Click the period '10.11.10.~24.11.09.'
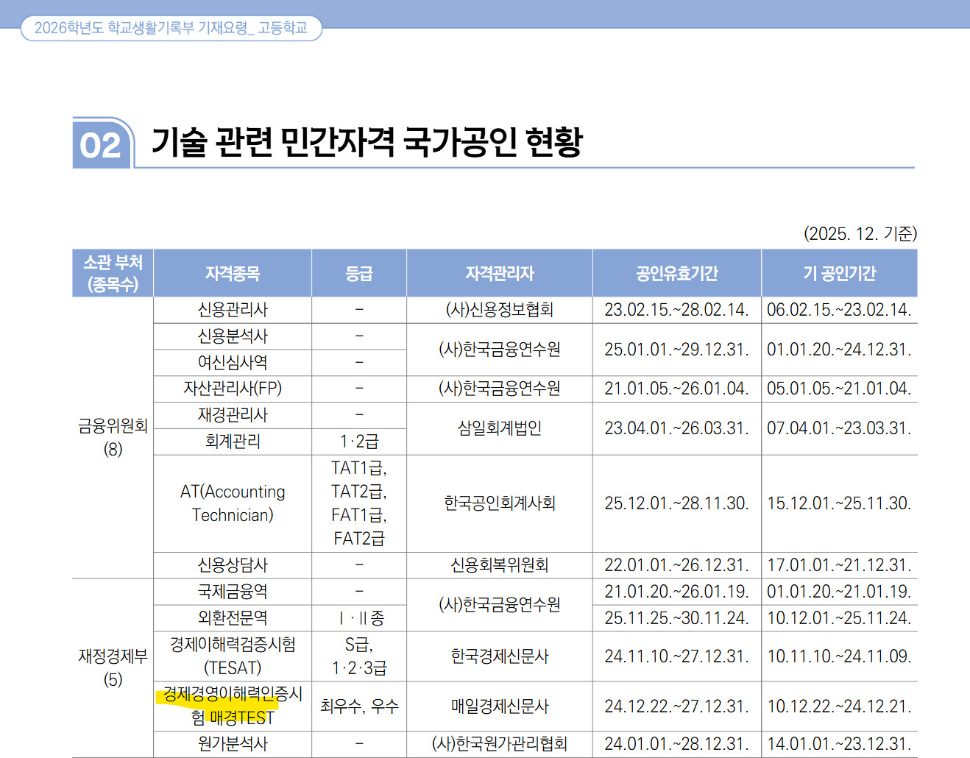 [x=839, y=656]
